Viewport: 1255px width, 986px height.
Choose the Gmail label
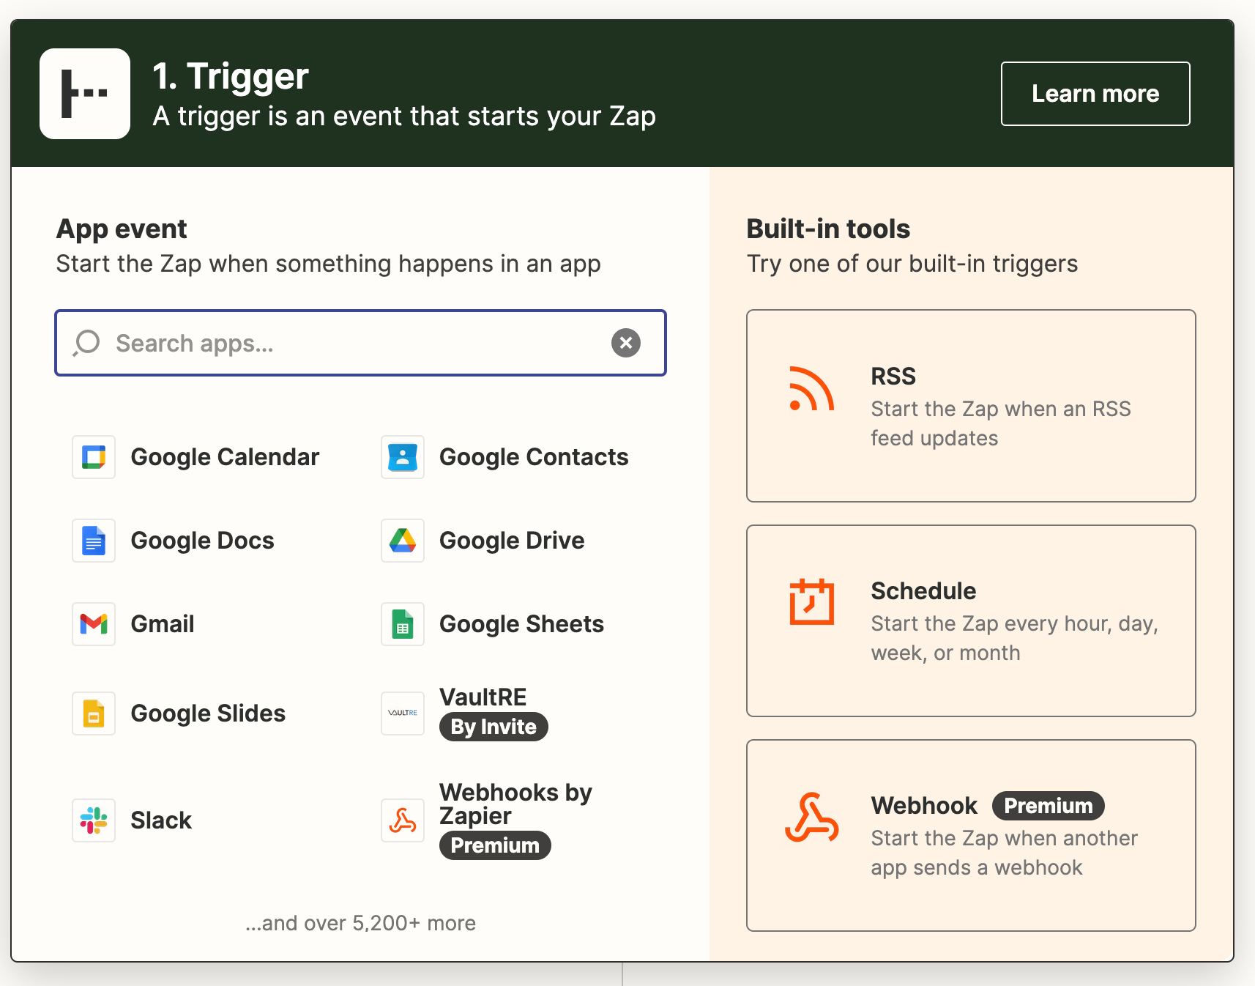(163, 624)
